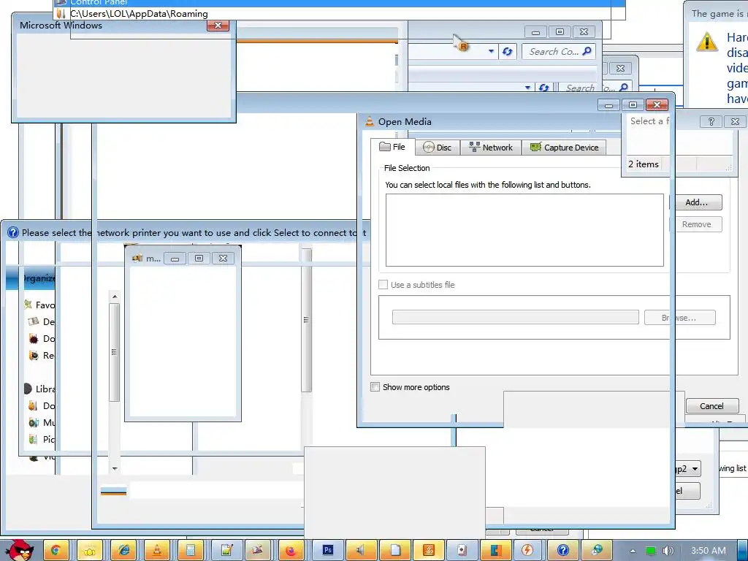Maximize the small 'm...' window

click(199, 258)
